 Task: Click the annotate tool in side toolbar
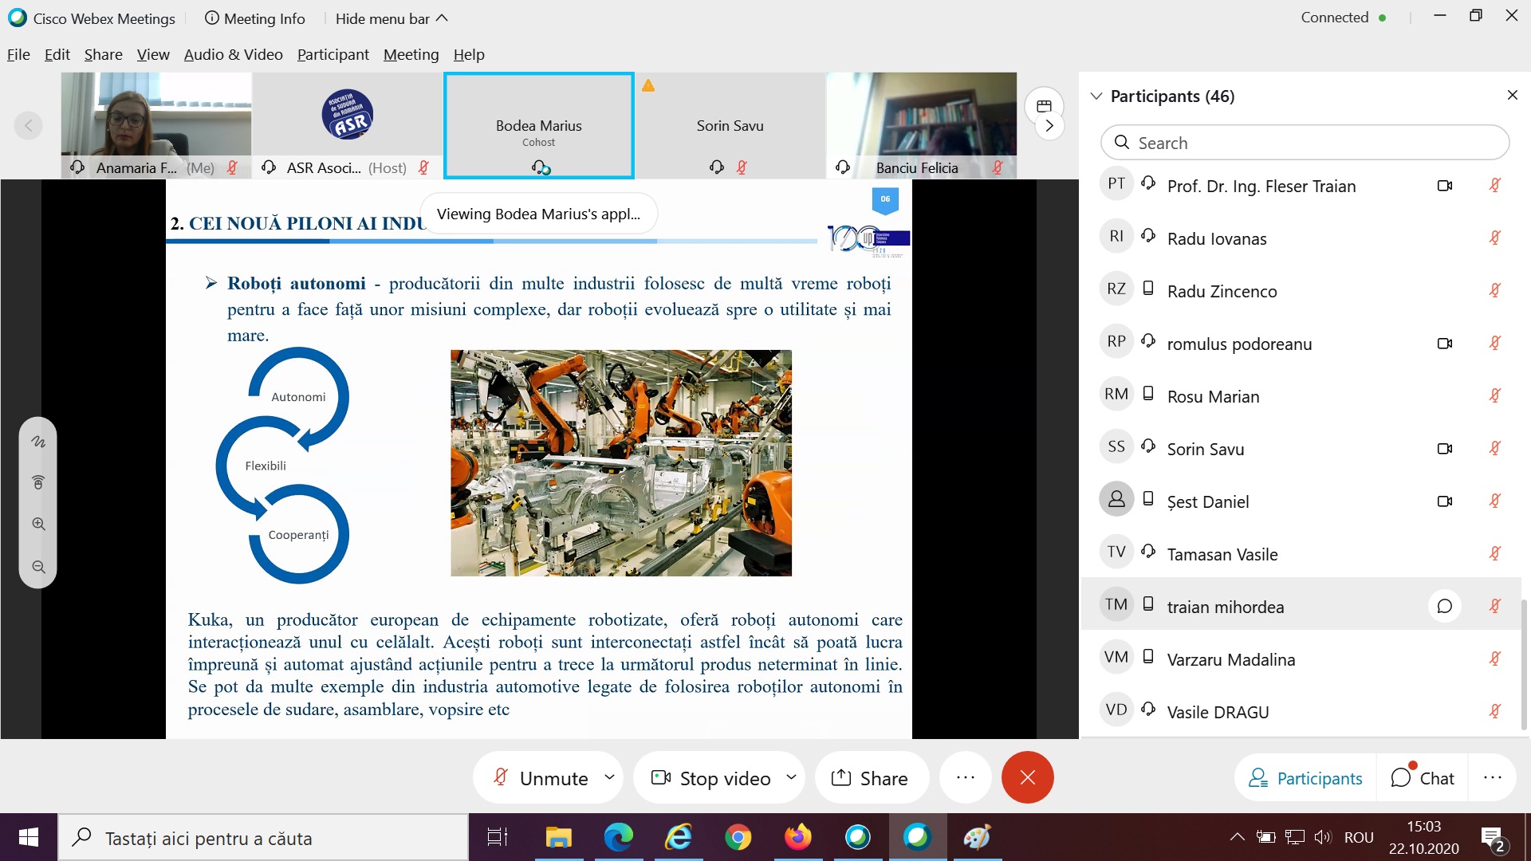point(38,442)
